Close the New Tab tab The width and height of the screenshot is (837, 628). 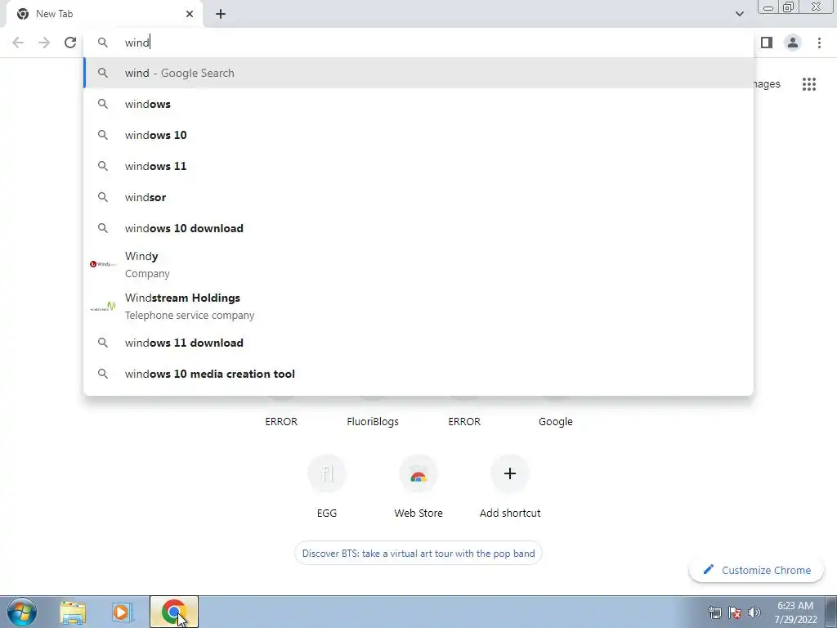190,14
